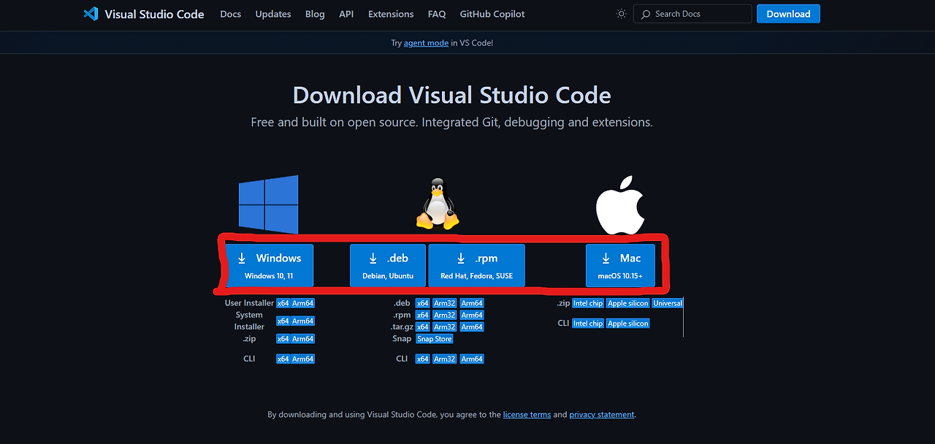Screen dimensions: 935x444
Task: Open the Blog menu item
Action: click(x=315, y=14)
